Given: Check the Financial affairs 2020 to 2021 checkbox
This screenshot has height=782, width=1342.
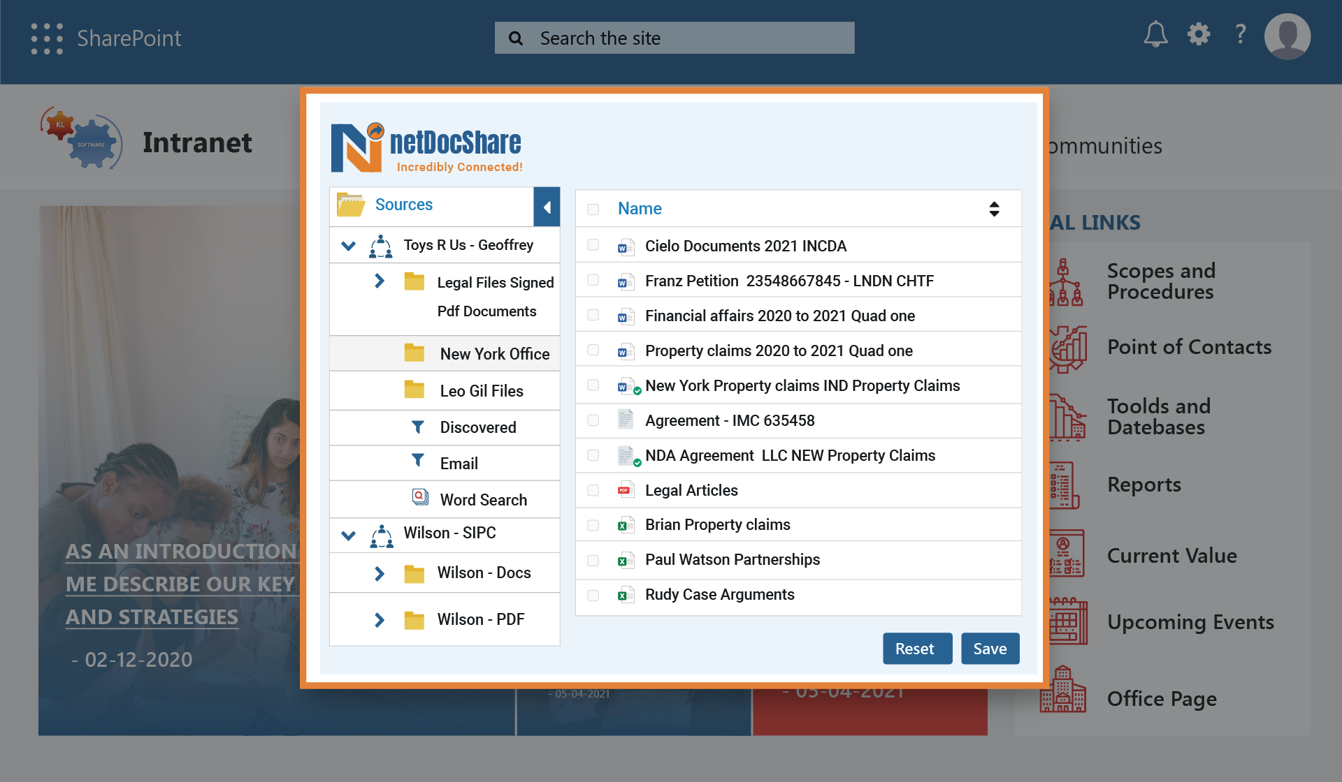Looking at the screenshot, I should 593,315.
